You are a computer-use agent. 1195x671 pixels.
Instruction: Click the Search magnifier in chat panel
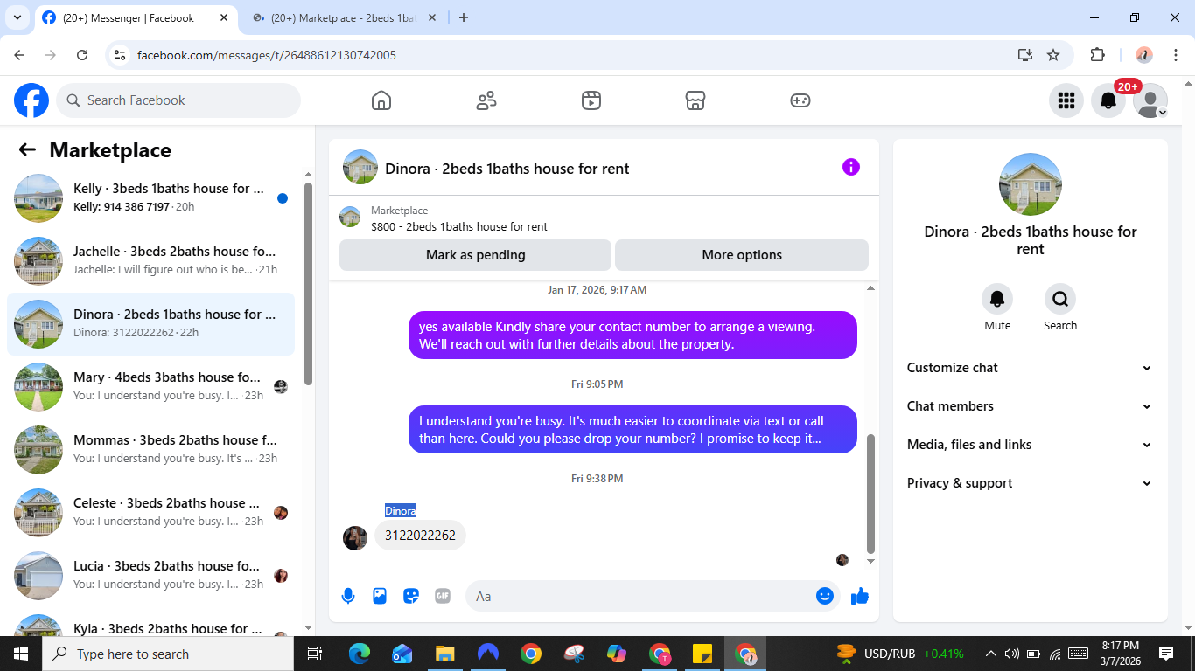point(1060,299)
